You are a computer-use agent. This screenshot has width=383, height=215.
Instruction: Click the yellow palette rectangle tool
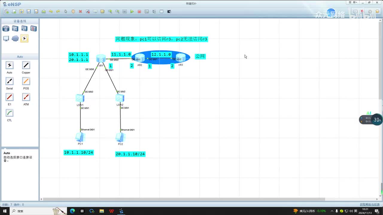102,11
